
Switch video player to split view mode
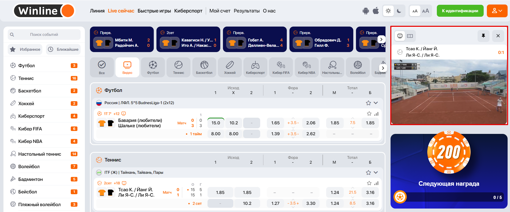410,36
